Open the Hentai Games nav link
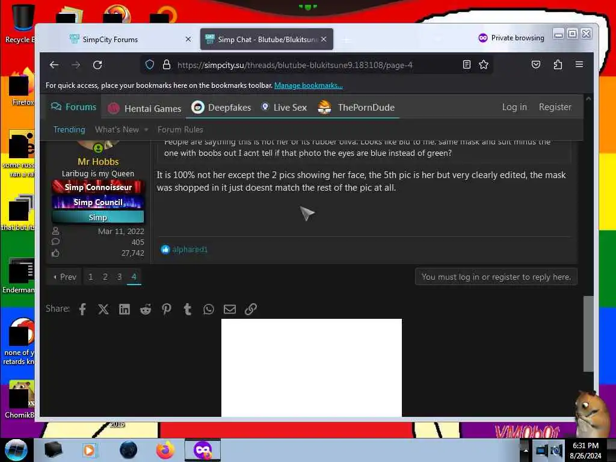 pos(144,108)
